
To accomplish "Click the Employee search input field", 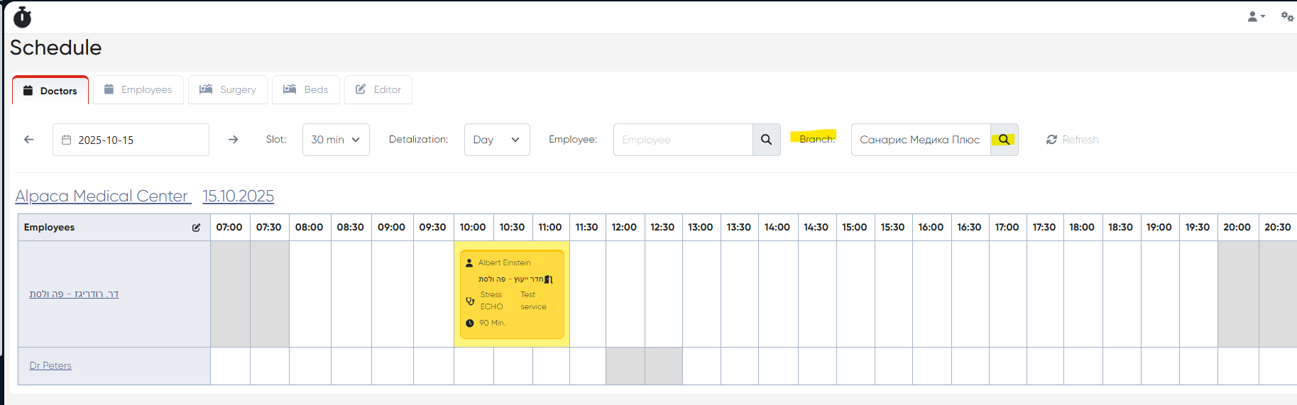I will [682, 140].
